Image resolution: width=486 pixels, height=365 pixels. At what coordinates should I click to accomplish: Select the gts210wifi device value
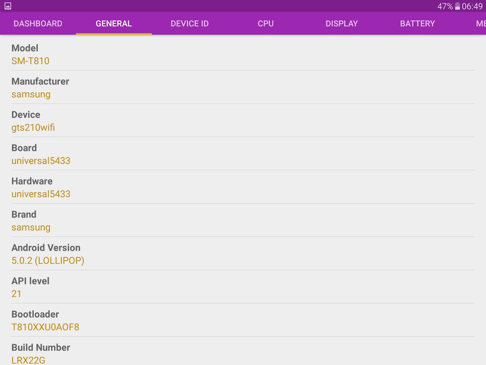(x=33, y=128)
